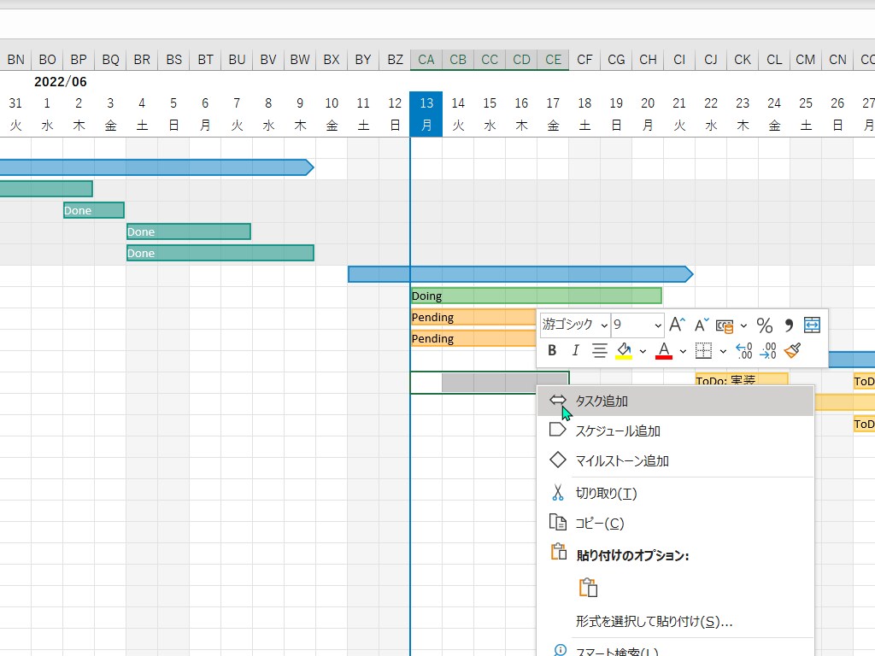Toggle bold formatting
The height and width of the screenshot is (656, 875).
coord(552,350)
